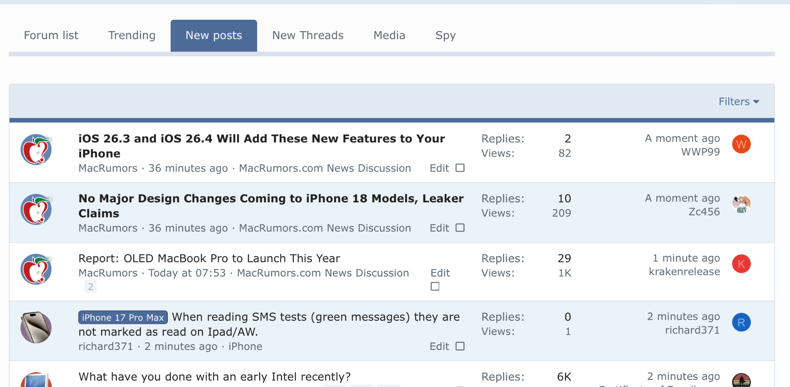Open the Spy tab
790x387 pixels.
point(445,36)
